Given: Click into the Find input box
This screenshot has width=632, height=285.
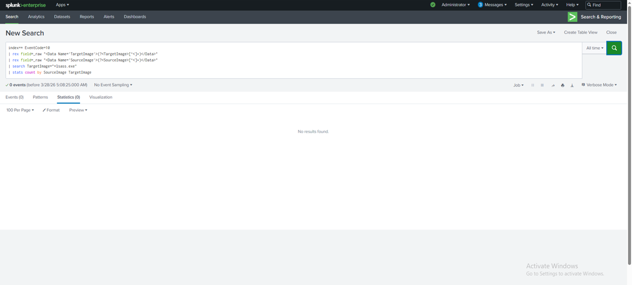Looking at the screenshot, I should point(603,5).
